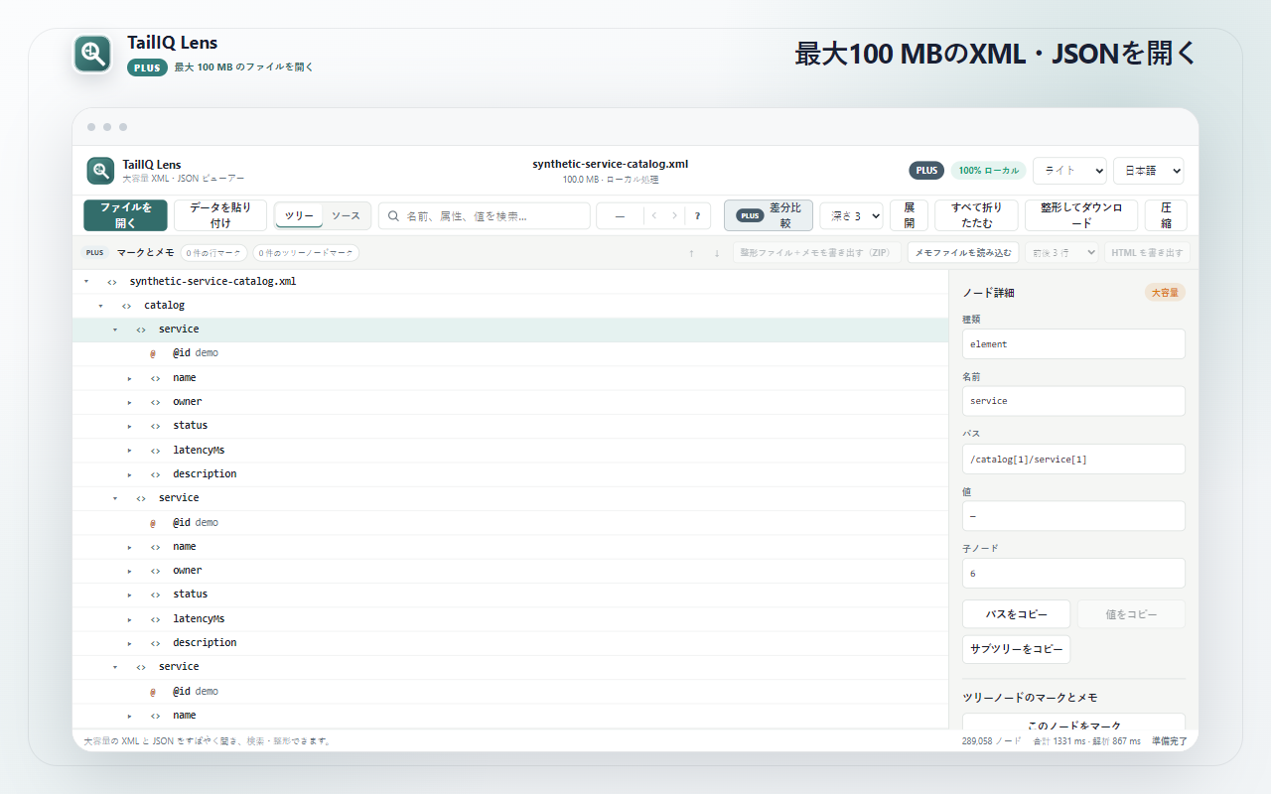Open the 深さ 3 depth dropdown
Image resolution: width=1271 pixels, height=794 pixels.
pos(851,215)
